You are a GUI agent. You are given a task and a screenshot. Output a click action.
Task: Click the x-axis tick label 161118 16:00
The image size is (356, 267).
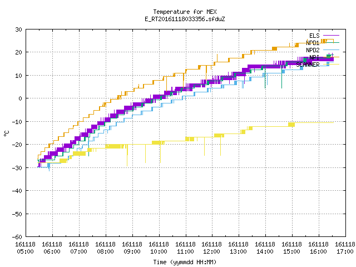point(318,248)
